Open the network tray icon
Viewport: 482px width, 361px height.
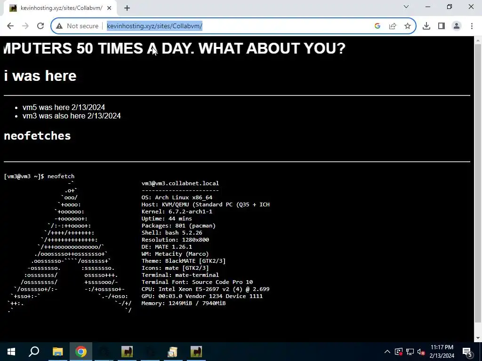tap(410, 352)
